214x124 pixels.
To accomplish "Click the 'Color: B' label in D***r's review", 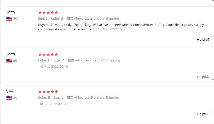I will pos(57,19).
